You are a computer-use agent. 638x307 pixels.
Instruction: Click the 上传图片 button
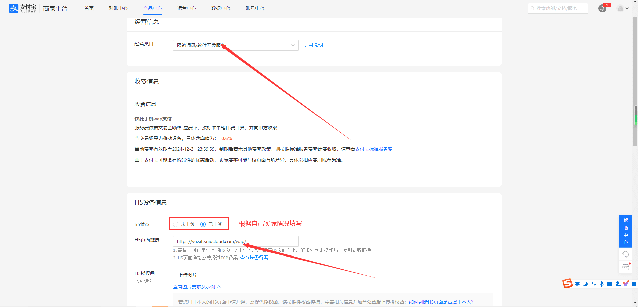187,275
